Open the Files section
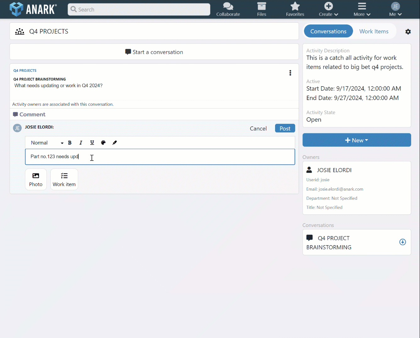 point(262,9)
